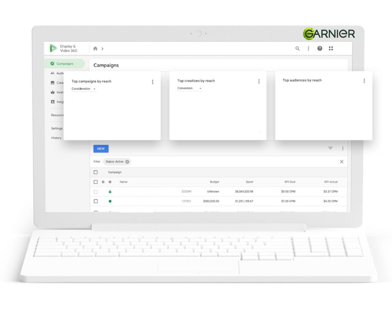The width and height of the screenshot is (392, 314).
Task: Select the checkbox for campaign 137301
Action: (96, 201)
